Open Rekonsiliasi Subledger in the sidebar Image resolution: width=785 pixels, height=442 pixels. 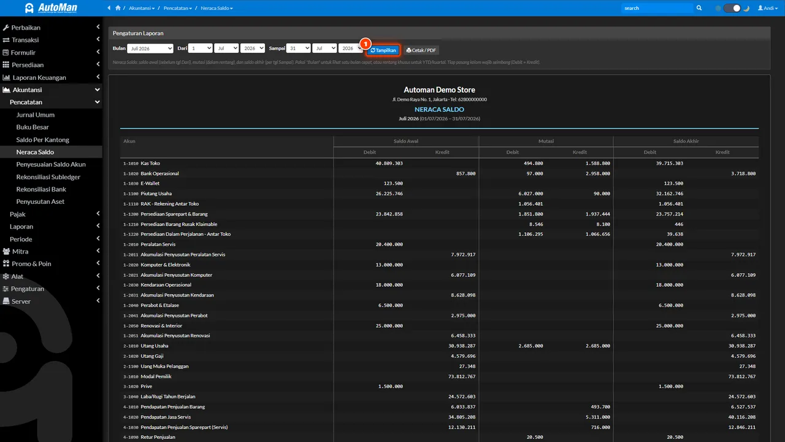coord(52,177)
